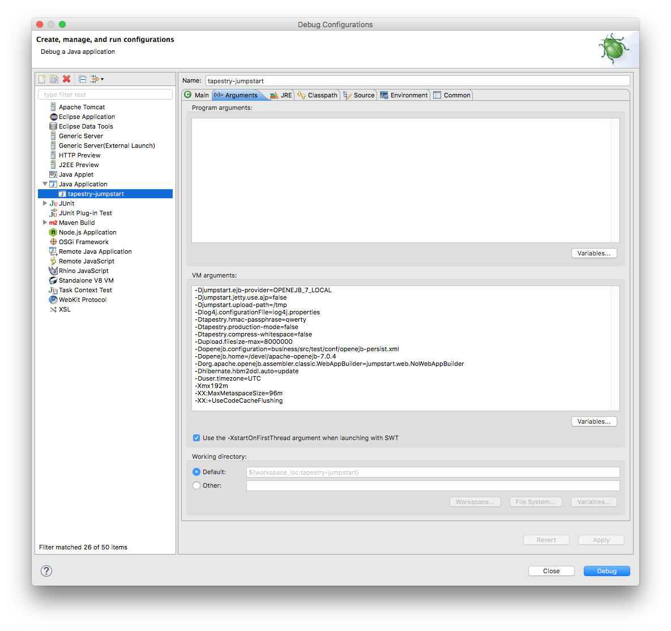This screenshot has width=671, height=631.
Task: Click the help question mark icon
Action: pos(46,570)
